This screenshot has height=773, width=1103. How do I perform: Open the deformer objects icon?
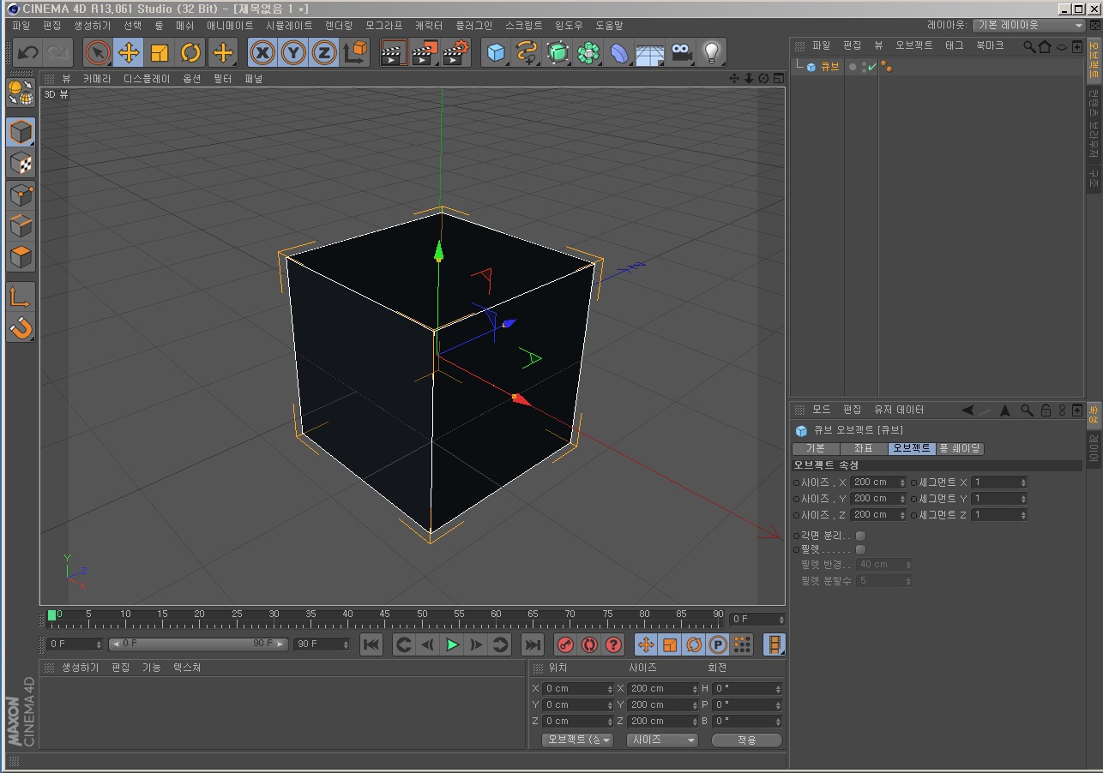click(619, 53)
